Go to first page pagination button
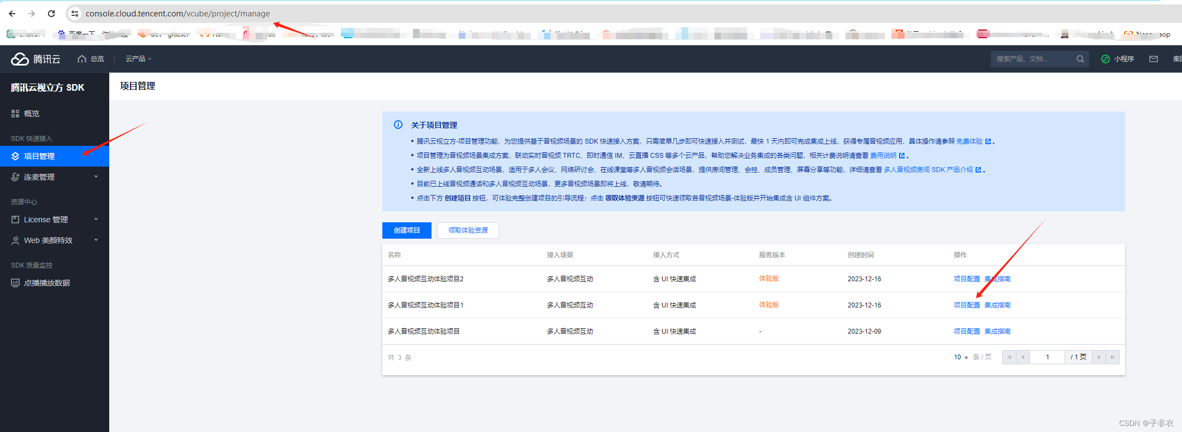The width and height of the screenshot is (1182, 432). click(x=1009, y=357)
